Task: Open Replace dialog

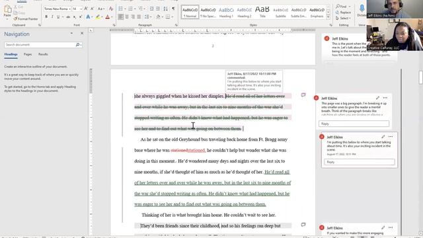Action: [344, 13]
